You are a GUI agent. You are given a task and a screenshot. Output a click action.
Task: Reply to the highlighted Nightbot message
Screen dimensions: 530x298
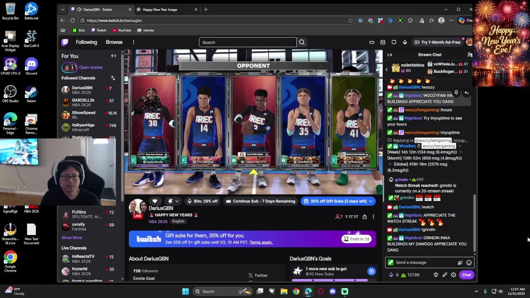click(x=466, y=93)
